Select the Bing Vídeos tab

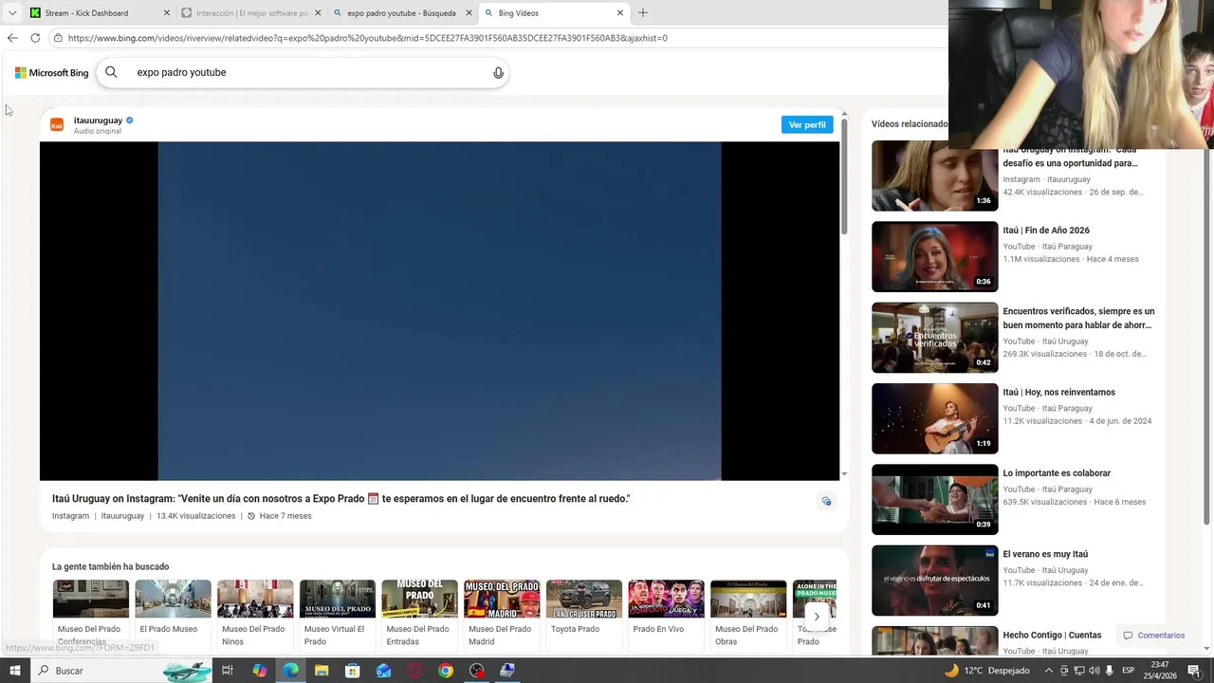tap(554, 13)
